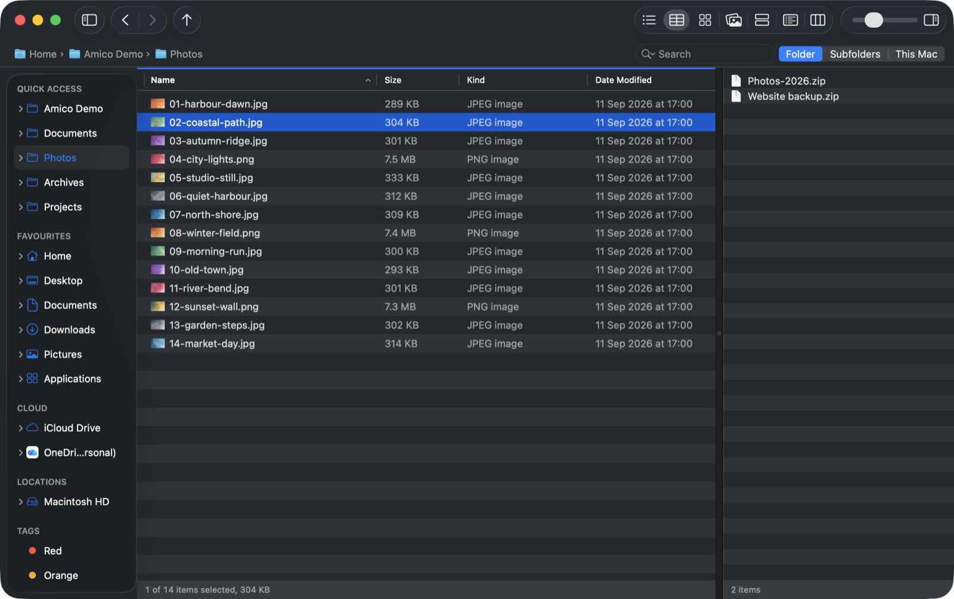Click the Macintosh HD drive icon
The width and height of the screenshot is (954, 599).
click(x=33, y=501)
